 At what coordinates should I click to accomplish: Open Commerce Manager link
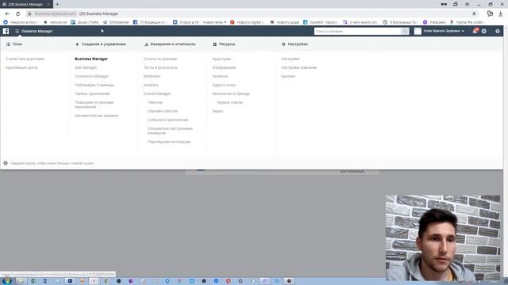pyautogui.click(x=92, y=76)
